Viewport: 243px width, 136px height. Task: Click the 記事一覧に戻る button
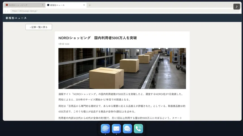click(x=39, y=27)
